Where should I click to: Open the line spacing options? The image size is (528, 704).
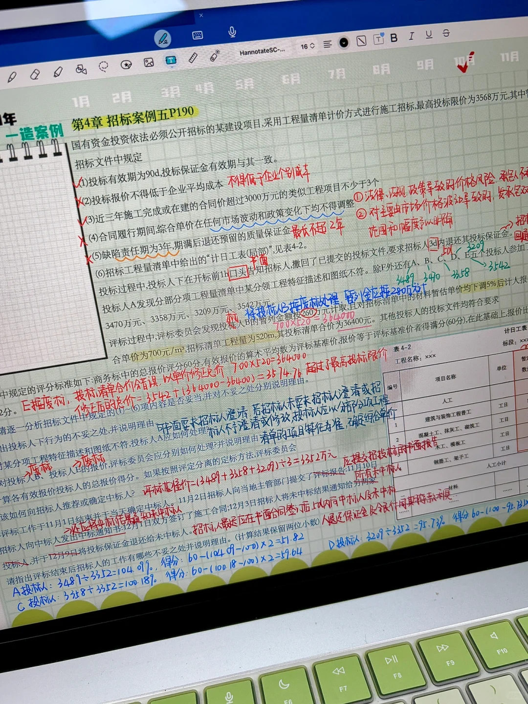(327, 43)
